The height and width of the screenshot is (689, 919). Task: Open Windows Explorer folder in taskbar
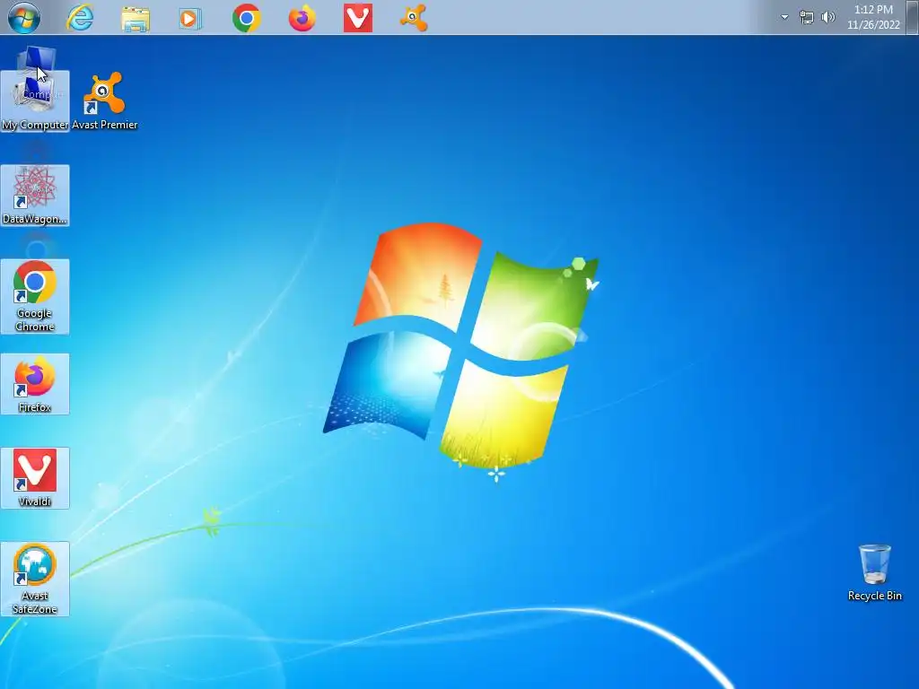(136, 18)
